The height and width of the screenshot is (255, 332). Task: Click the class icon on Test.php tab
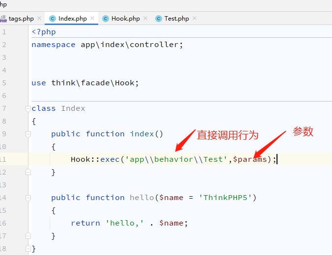click(x=158, y=19)
